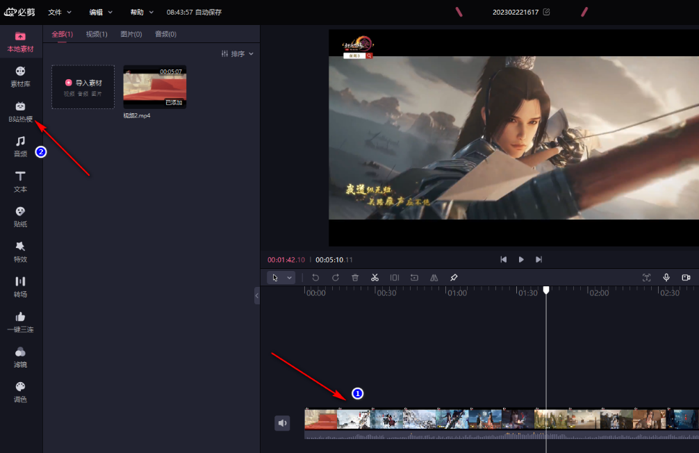Open the 转场 transitions panel
The image size is (699, 453).
tap(21, 287)
